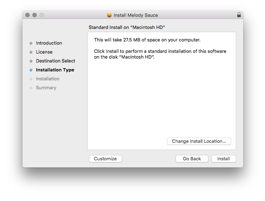Screen dimensions: 265x201
Task: Click the bullet beside Destination Select
Action: pos(31,61)
